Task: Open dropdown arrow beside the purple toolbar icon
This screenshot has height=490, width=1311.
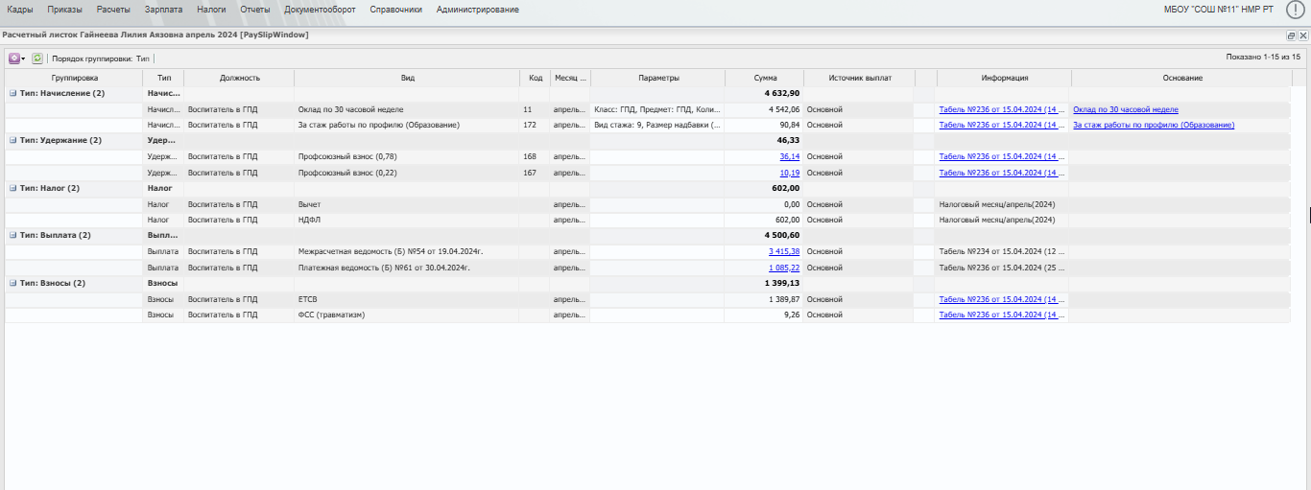Action: tap(23, 58)
